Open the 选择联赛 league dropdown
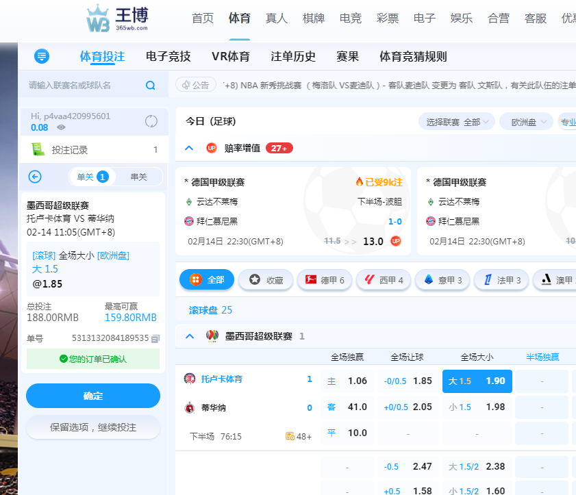Image resolution: width=576 pixels, height=495 pixels. pos(457,122)
